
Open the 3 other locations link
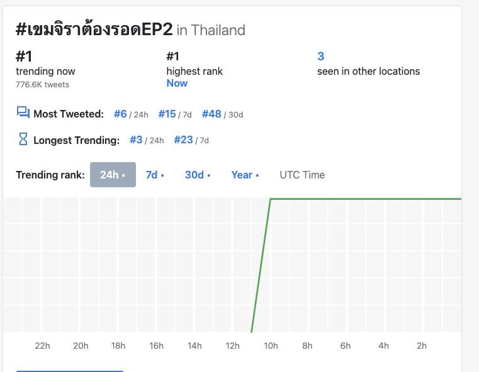click(x=321, y=57)
